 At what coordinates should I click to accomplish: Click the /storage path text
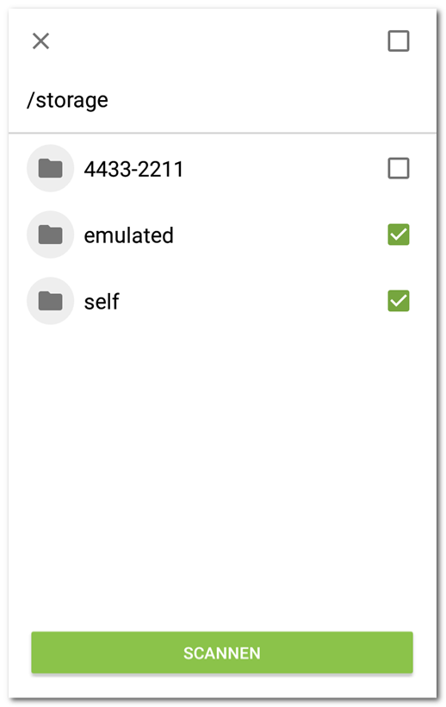pos(67,100)
